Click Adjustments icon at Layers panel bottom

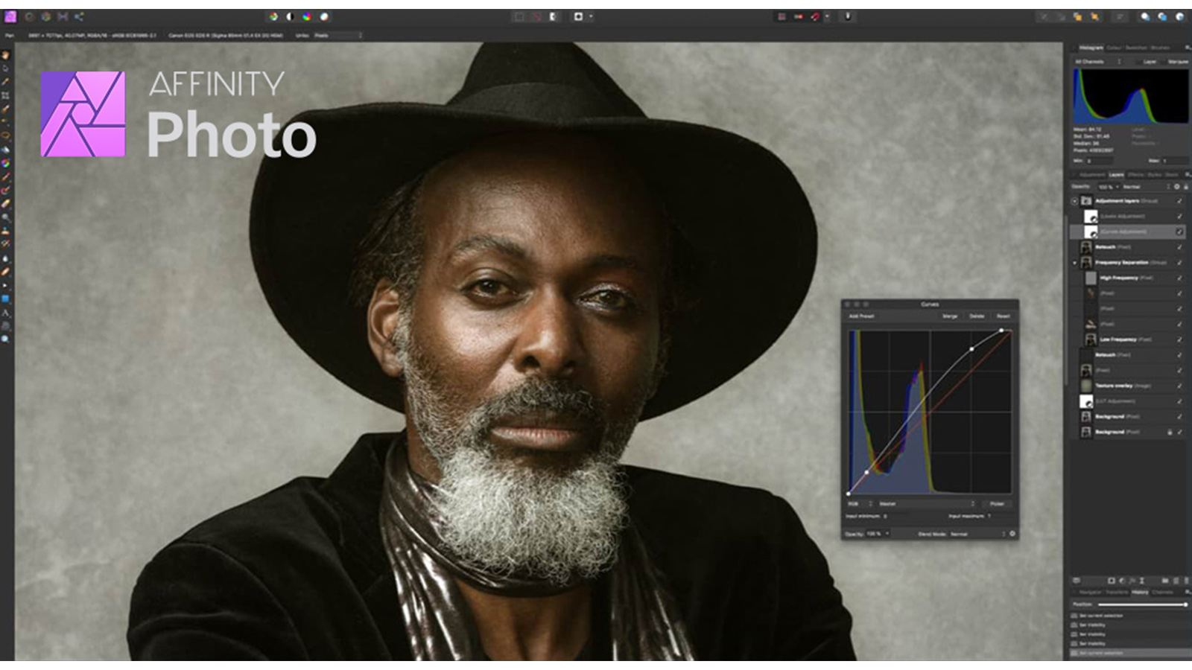click(1122, 581)
